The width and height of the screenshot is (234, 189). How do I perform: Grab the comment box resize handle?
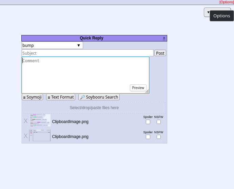click(x=147, y=91)
